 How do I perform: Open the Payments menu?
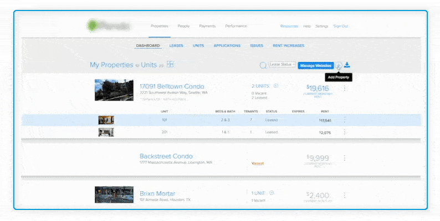pyautogui.click(x=207, y=26)
